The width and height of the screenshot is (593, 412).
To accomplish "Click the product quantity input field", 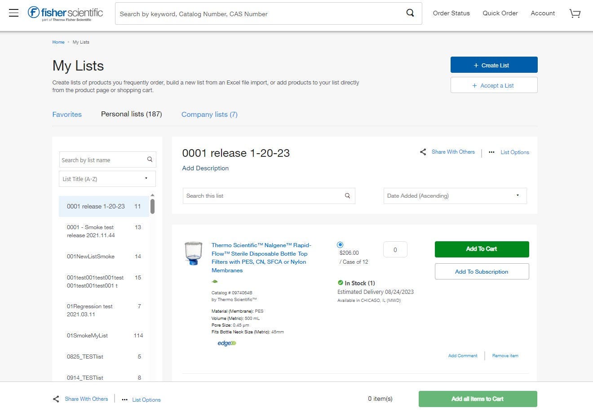I will tap(395, 249).
